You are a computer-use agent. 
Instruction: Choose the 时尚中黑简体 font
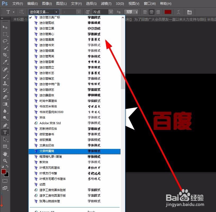[74, 101]
